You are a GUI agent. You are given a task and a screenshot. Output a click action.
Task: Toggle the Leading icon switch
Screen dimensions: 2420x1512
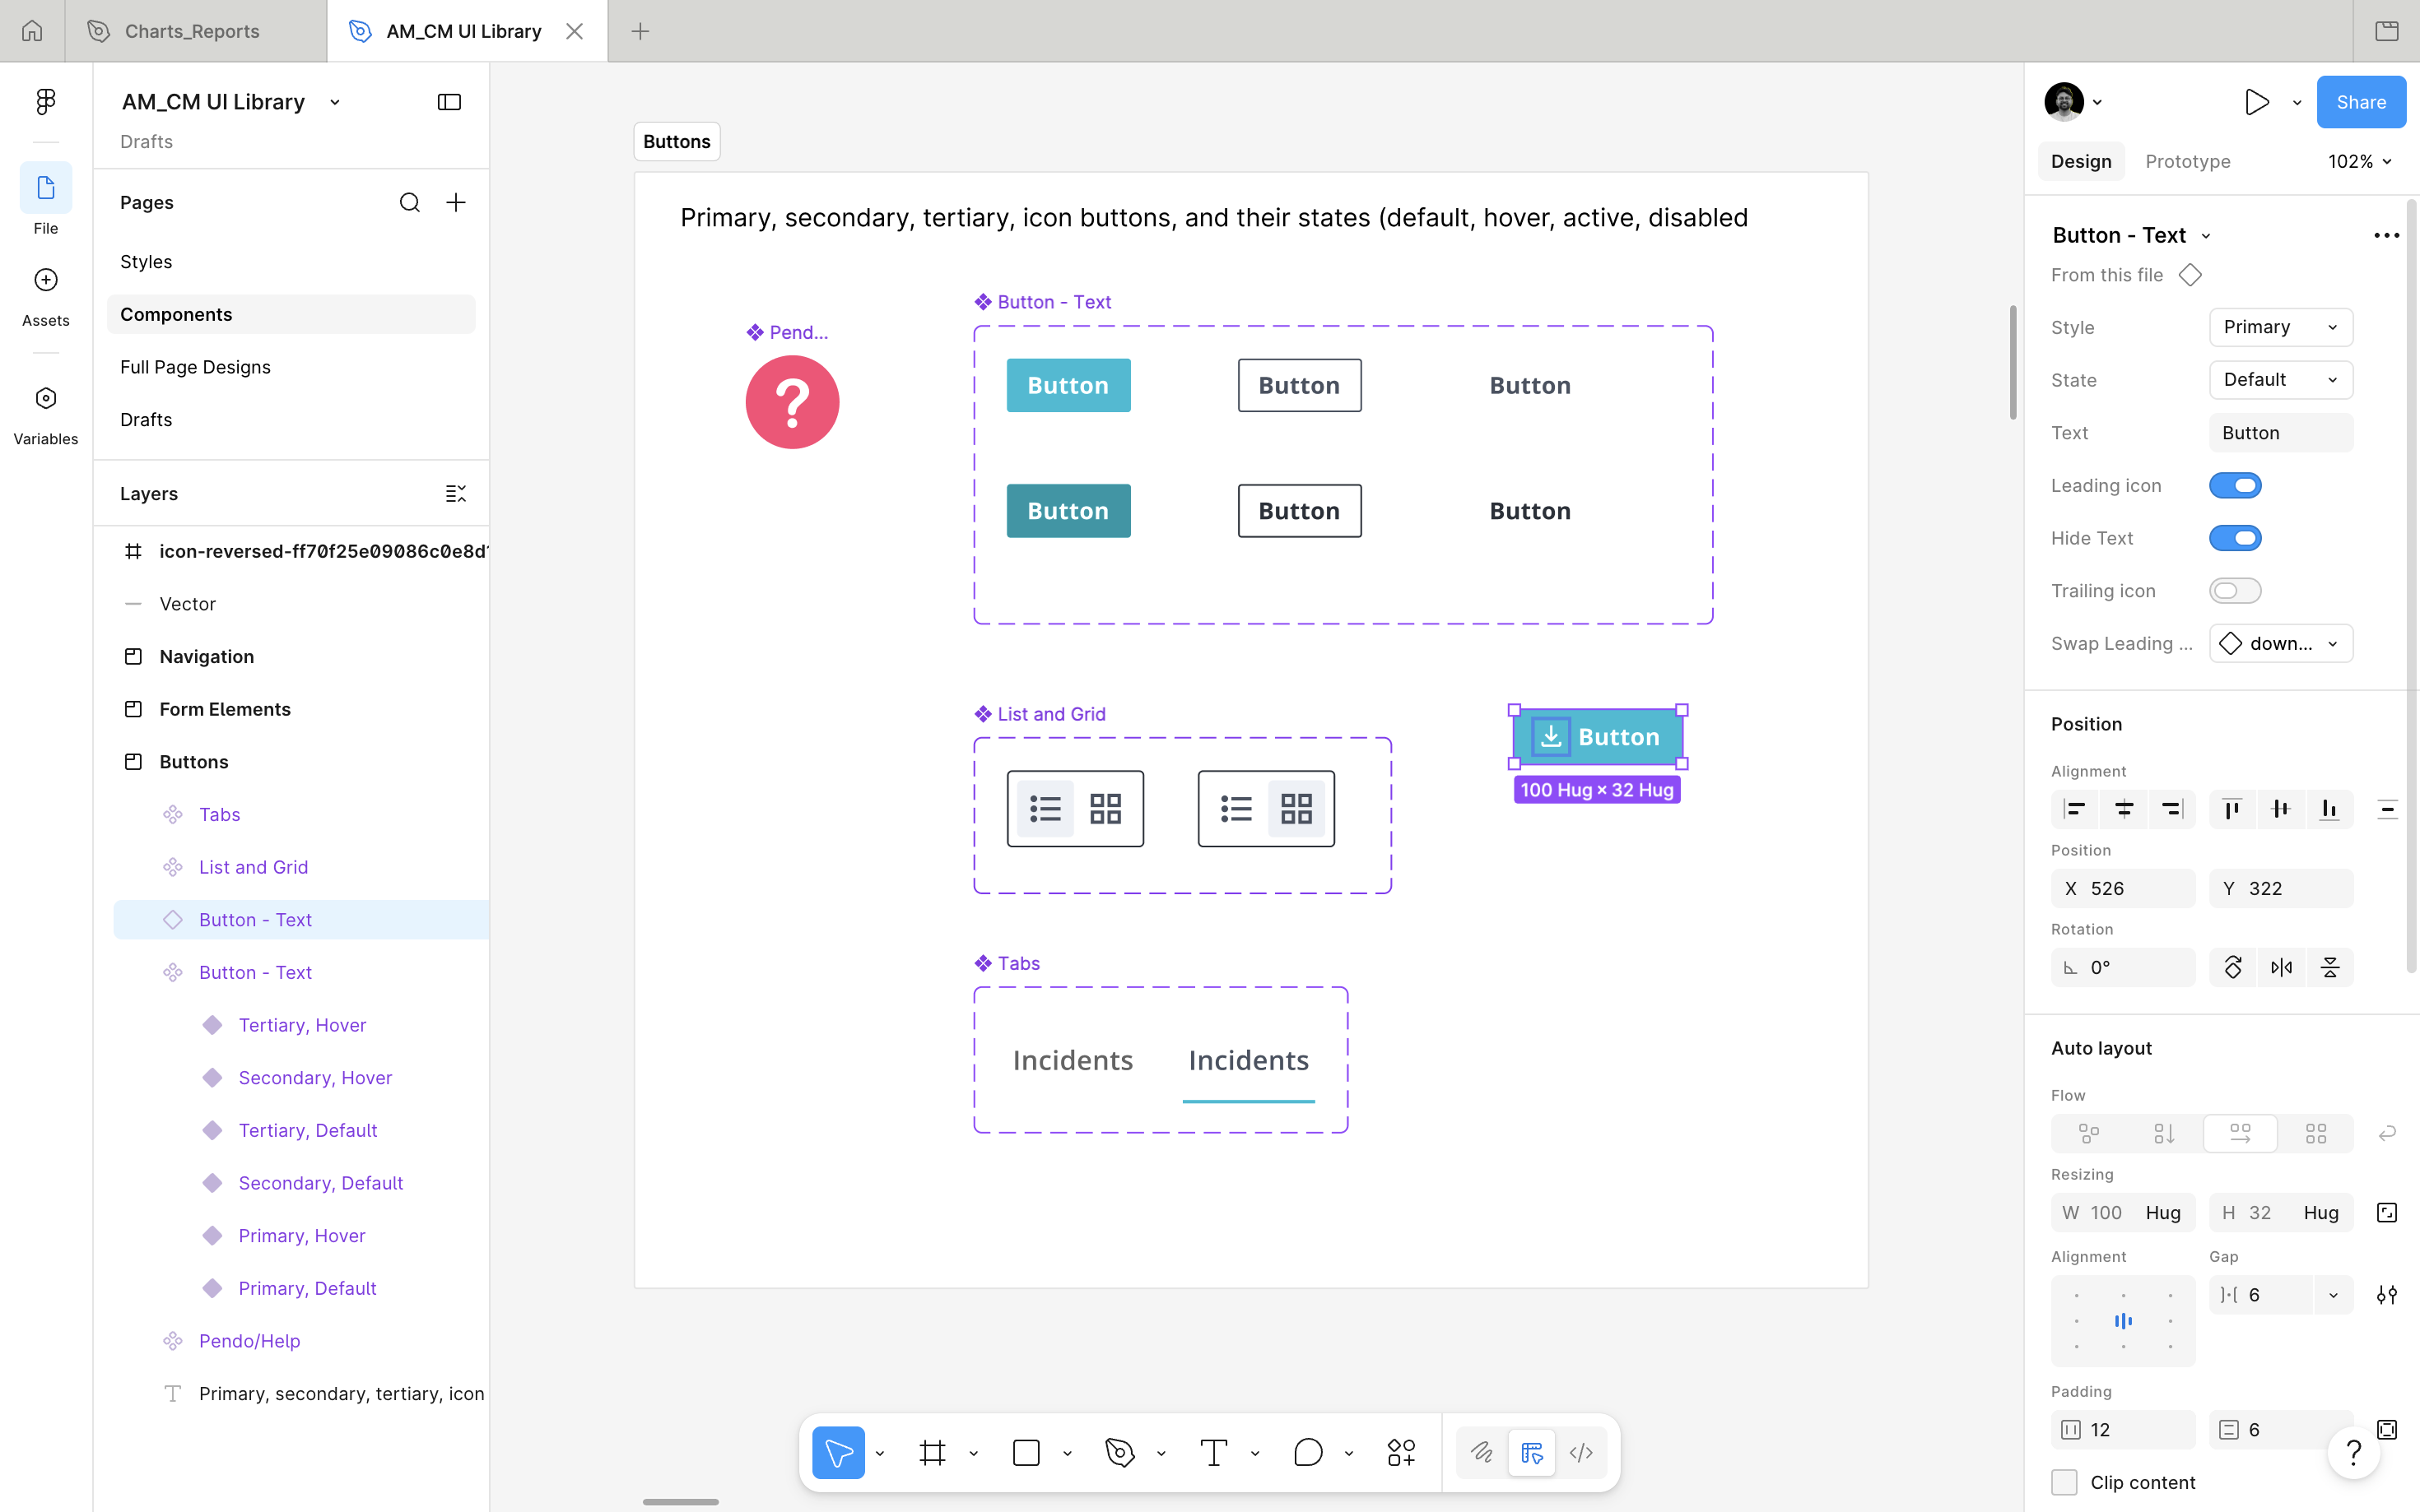pyautogui.click(x=2235, y=485)
